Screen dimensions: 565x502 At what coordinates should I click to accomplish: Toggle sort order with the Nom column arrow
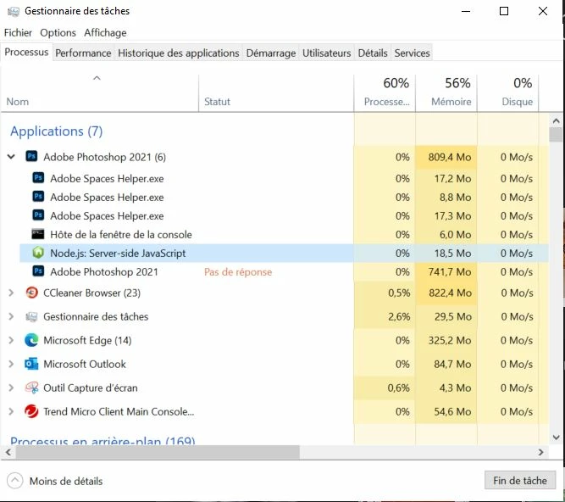click(97, 78)
